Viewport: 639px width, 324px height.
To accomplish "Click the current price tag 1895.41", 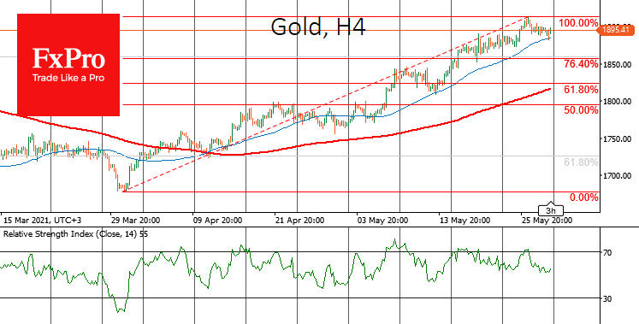I will pos(616,30).
